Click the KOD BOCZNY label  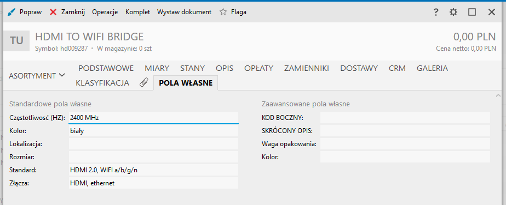[x=283, y=118]
